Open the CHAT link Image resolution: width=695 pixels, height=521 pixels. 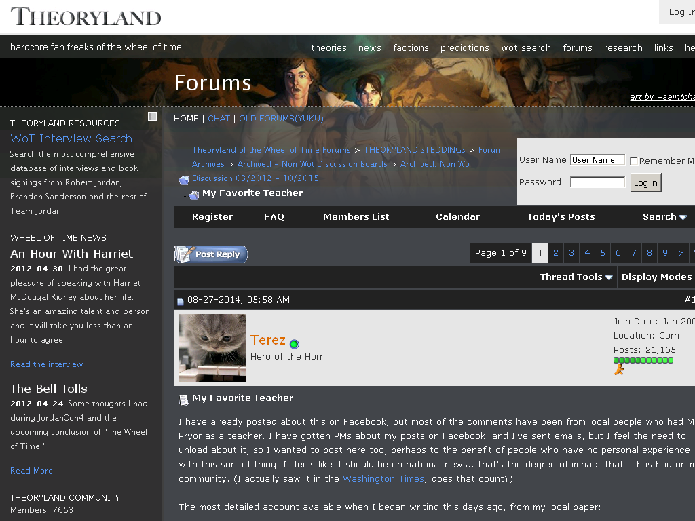pos(219,119)
